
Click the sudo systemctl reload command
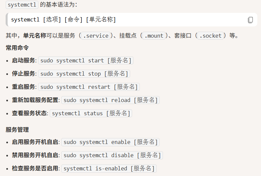click(110, 100)
